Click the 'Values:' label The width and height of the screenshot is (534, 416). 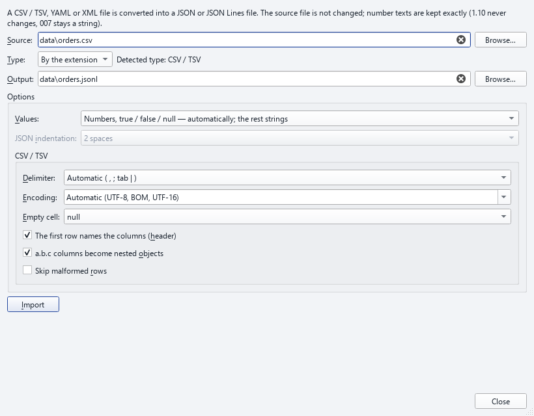pos(27,120)
